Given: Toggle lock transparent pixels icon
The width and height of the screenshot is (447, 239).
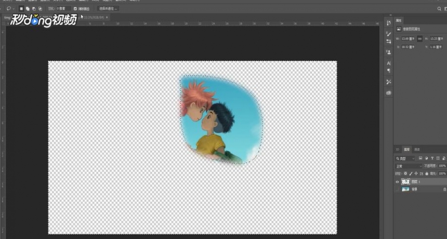Looking at the screenshot, I should (405, 174).
